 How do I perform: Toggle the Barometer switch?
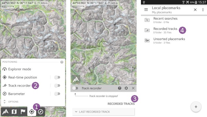pos(57,94)
